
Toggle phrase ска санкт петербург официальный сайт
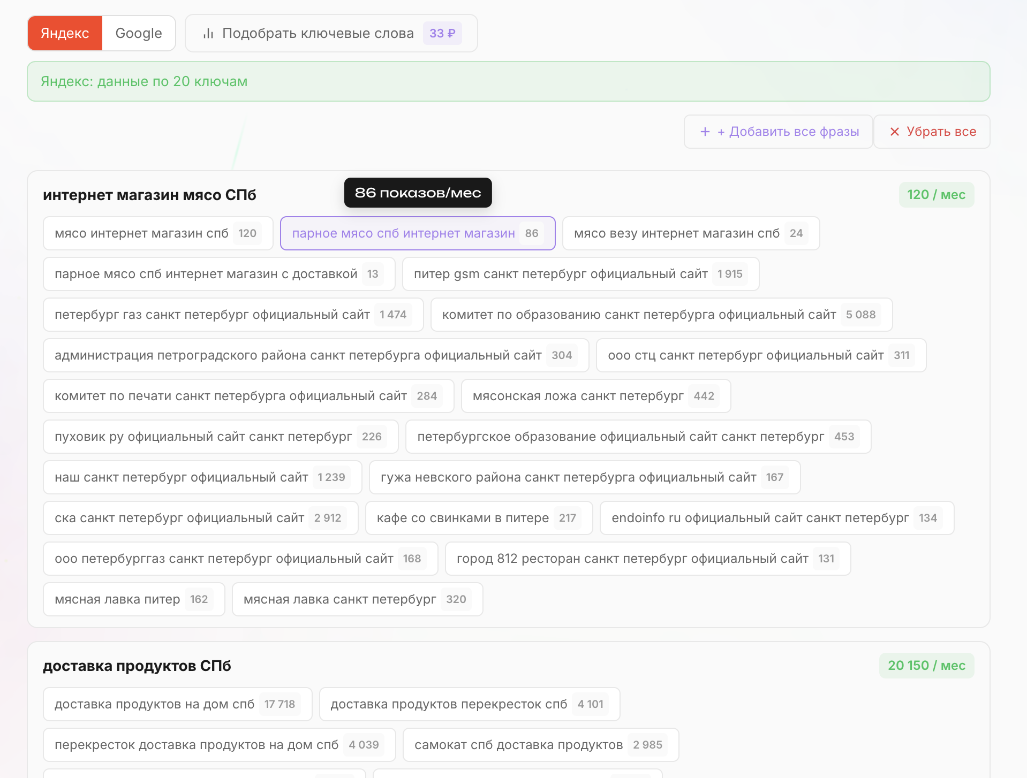click(200, 518)
